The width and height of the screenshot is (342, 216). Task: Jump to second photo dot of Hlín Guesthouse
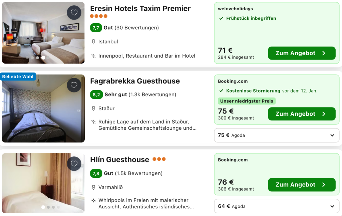point(48,207)
